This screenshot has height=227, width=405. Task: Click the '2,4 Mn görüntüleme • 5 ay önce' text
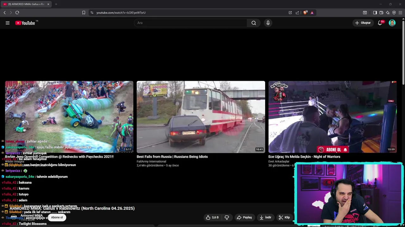(x=158, y=166)
